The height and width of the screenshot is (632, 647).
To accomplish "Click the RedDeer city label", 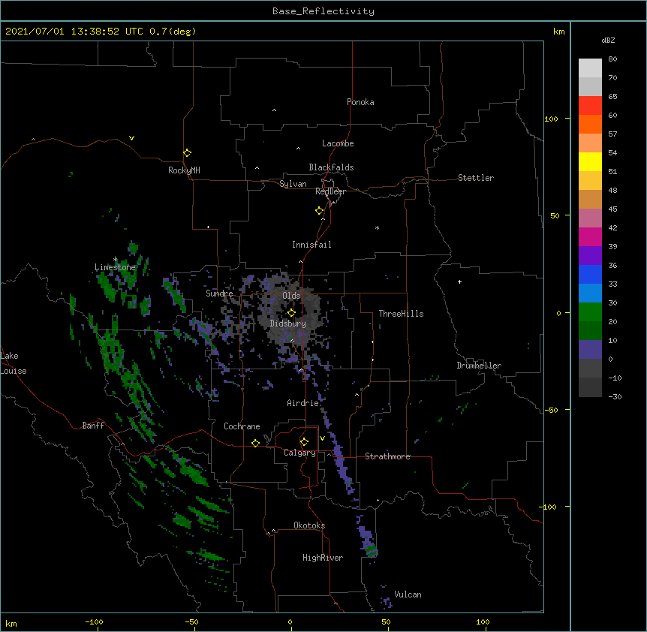I will pos(330,191).
